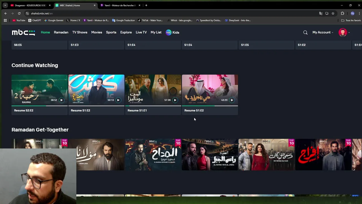Image resolution: width=362 pixels, height=204 pixels.
Task: Expand the profile avatar dropdown arrow
Action: [349, 33]
